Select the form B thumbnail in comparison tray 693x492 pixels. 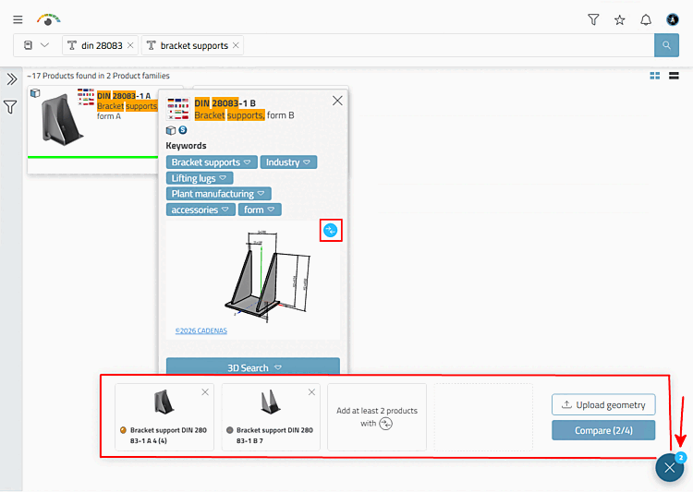pos(270,402)
